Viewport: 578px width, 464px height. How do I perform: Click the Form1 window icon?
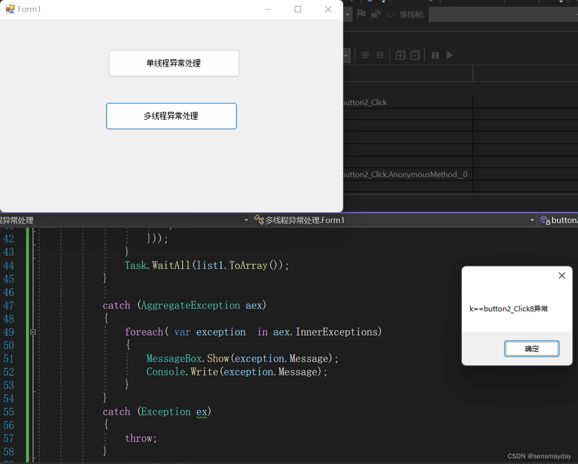click(10, 9)
